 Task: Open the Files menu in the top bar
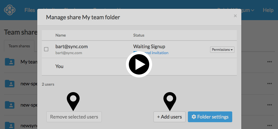(30, 10)
